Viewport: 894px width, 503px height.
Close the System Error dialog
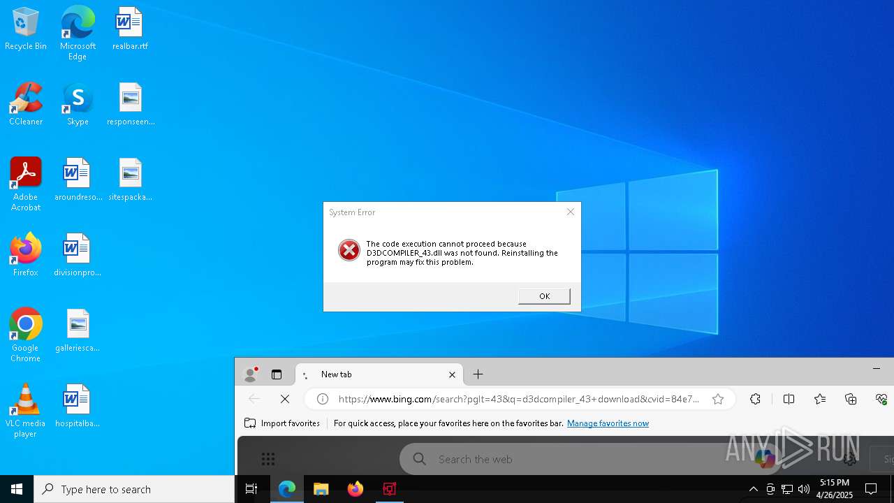[571, 212]
